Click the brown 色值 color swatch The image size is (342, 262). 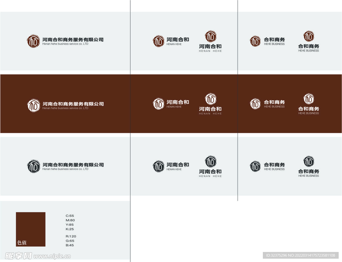(30, 229)
